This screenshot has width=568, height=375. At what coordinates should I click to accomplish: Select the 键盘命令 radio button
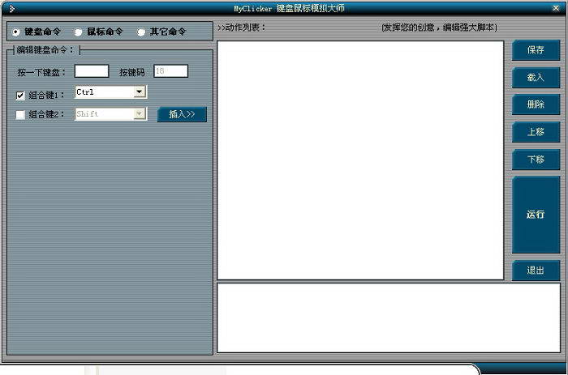point(16,32)
